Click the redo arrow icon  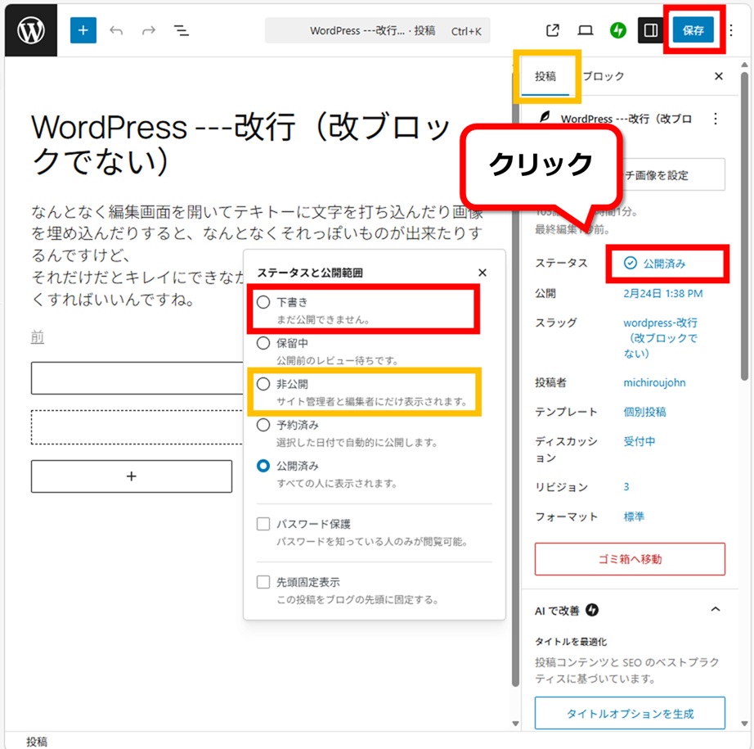[x=148, y=30]
